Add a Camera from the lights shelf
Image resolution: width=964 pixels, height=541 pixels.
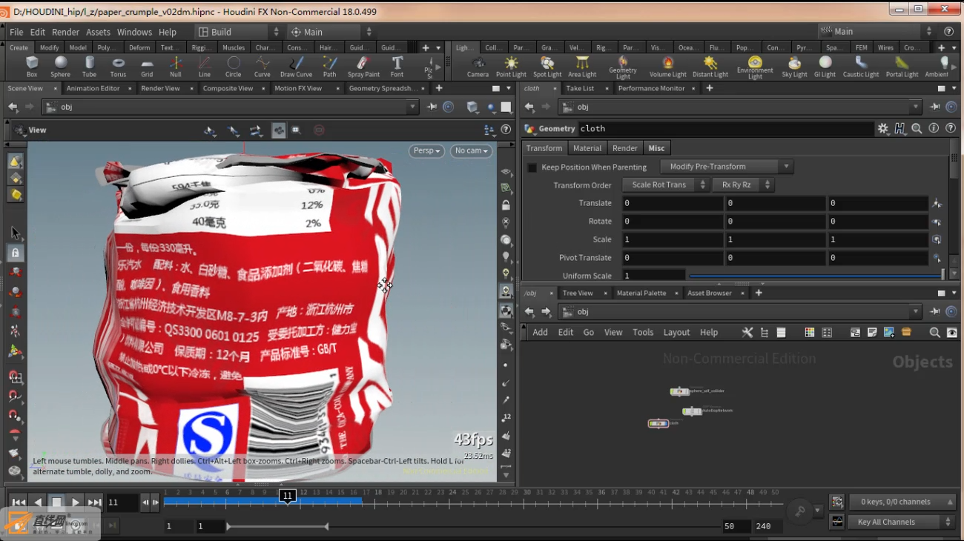pyautogui.click(x=478, y=67)
